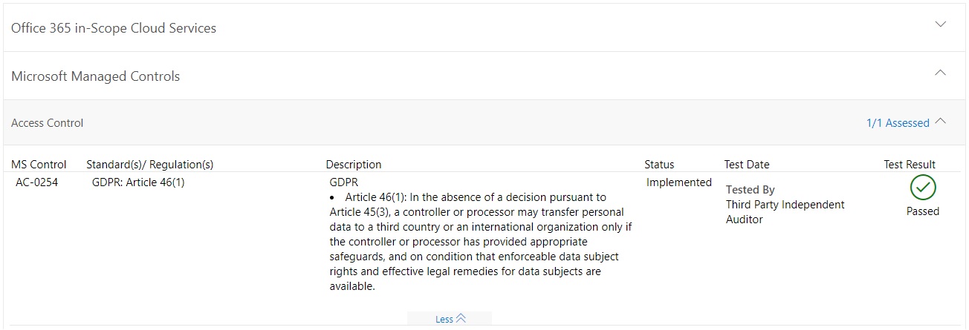Collapse Microsoft Managed Controls chevron
This screenshot has width=969, height=330.
(x=940, y=73)
